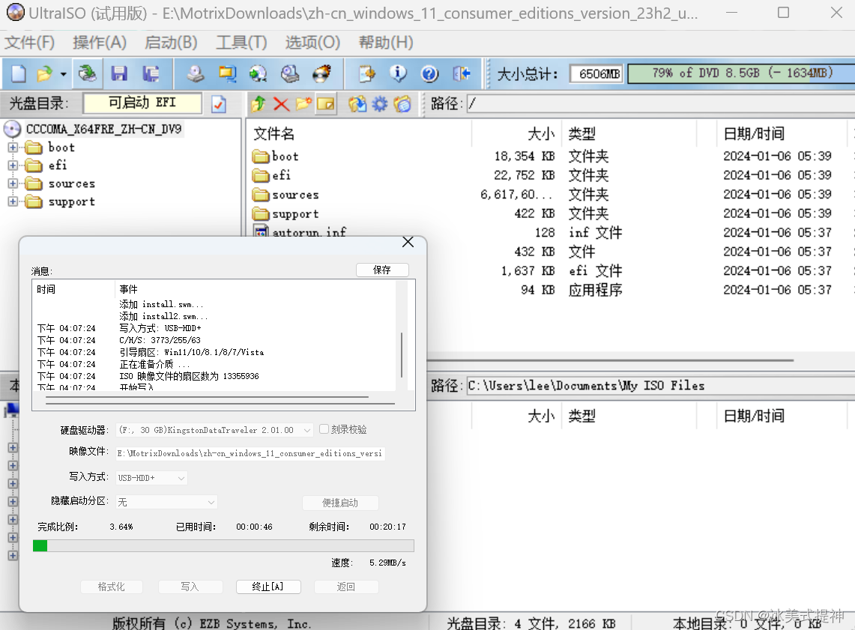Viewport: 855px width, 630px height.
Task: Open the dropdown arrow beside Open icon
Action: tap(63, 74)
